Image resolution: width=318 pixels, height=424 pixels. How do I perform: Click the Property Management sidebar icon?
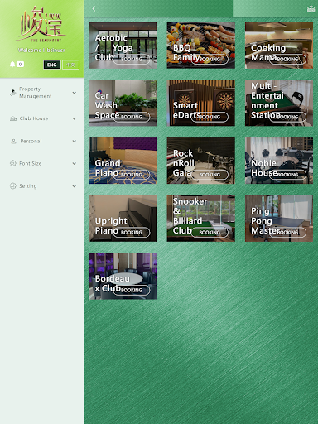point(13,93)
